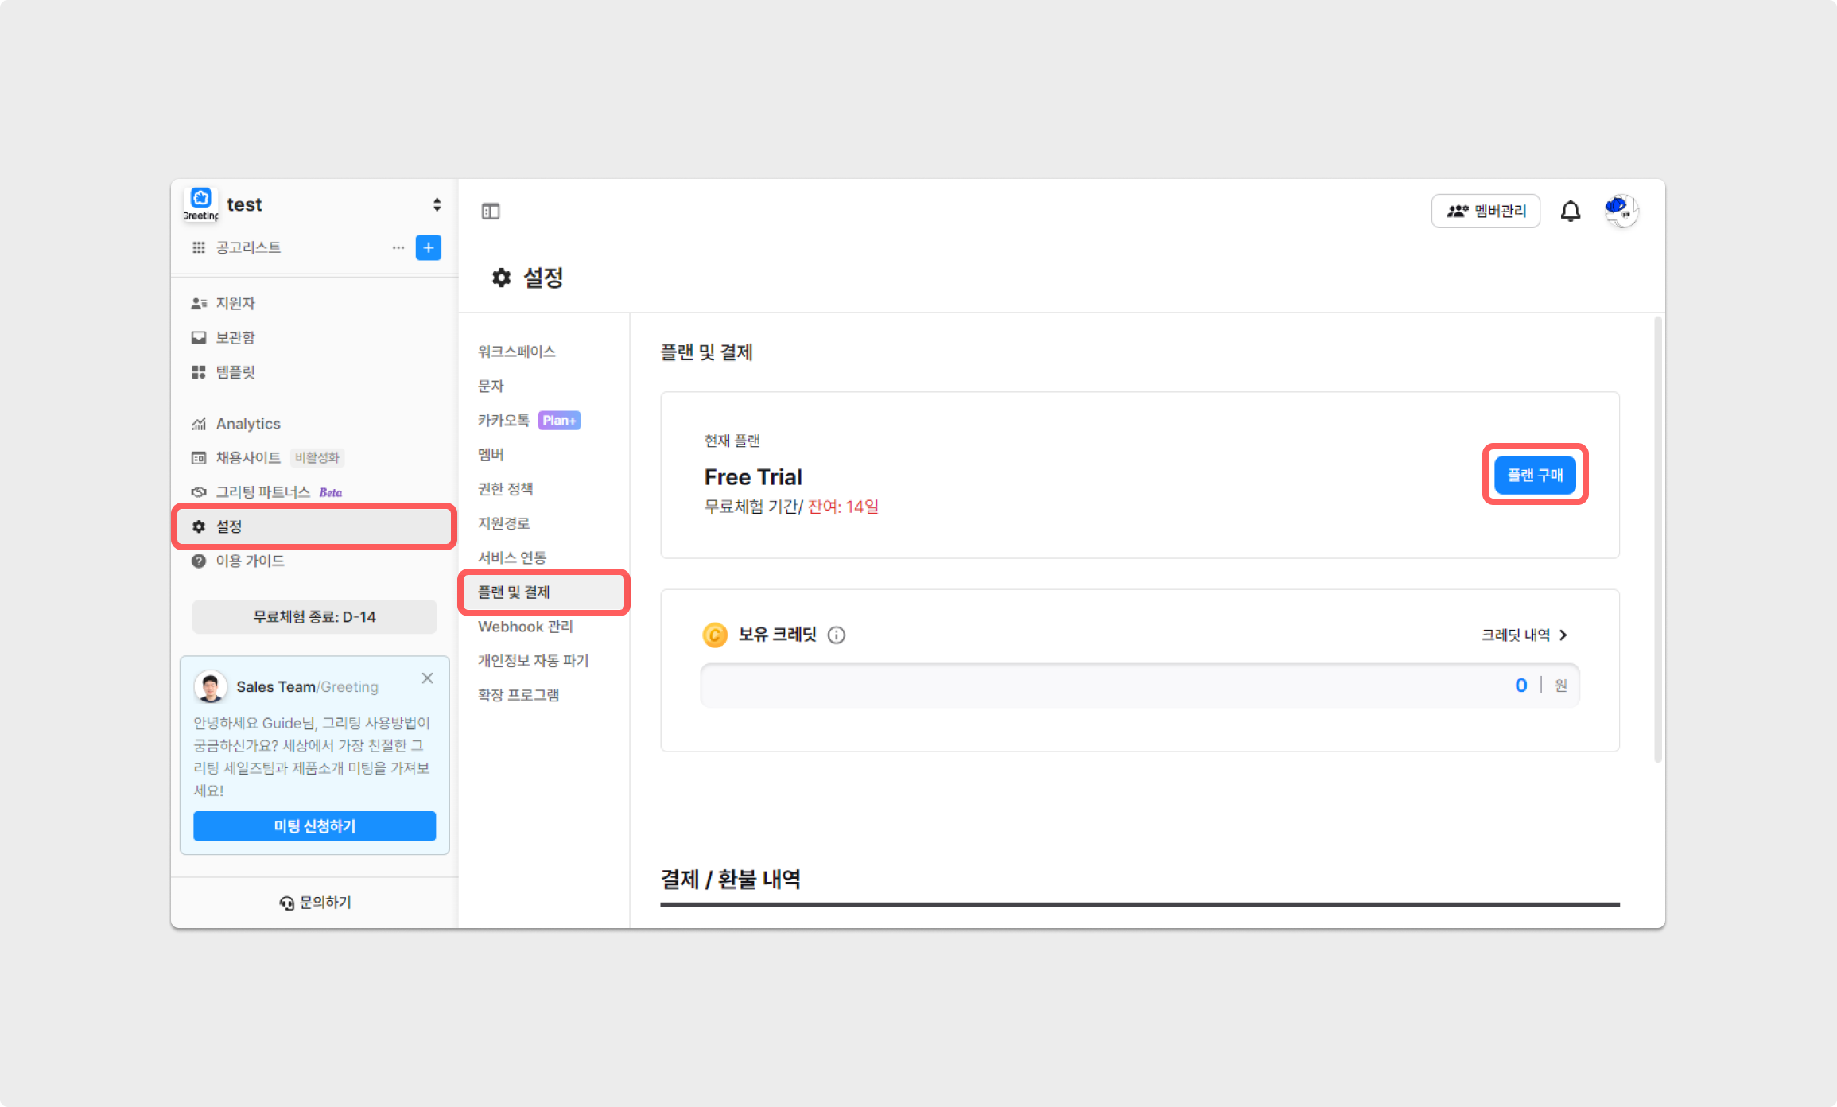1837x1107 pixels.
Task: Open 보관함 inbox in the sidebar
Action: tap(235, 337)
